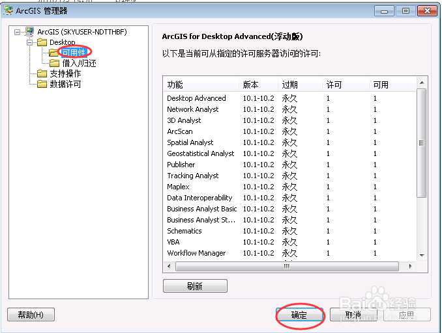442x333 pixels.
Task: Click the 借入/归还 folder icon
Action: click(54, 63)
